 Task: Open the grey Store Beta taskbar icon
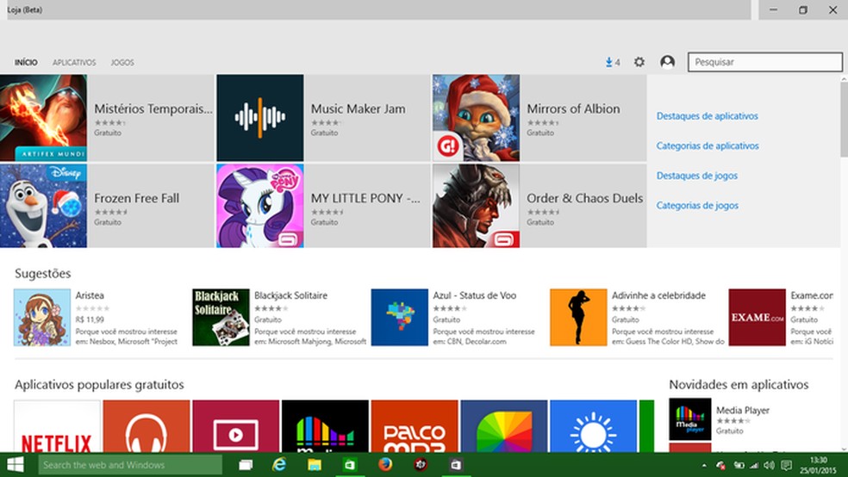tap(456, 465)
